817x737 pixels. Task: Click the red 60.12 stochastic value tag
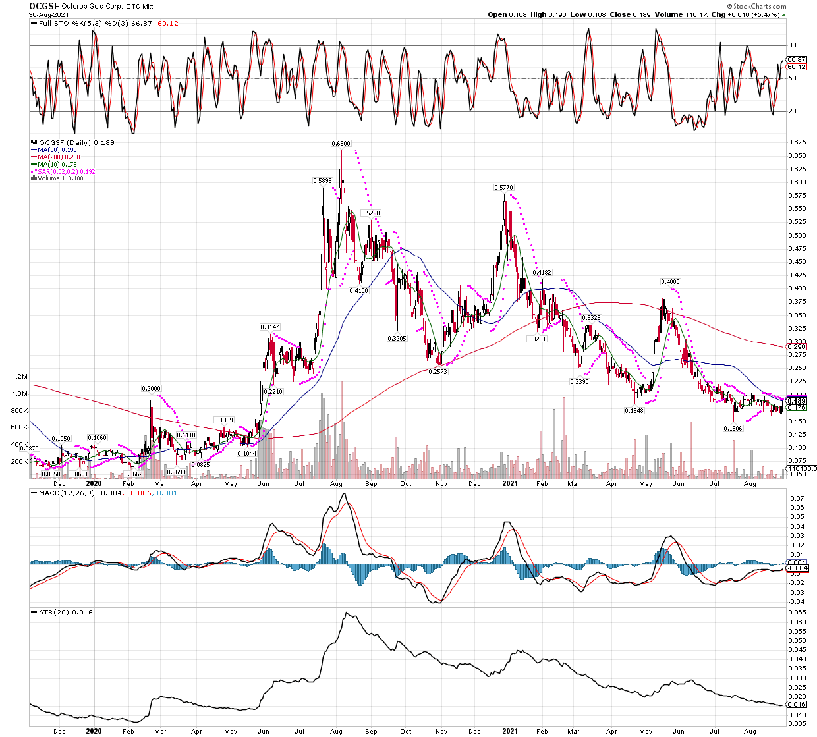tap(797, 67)
